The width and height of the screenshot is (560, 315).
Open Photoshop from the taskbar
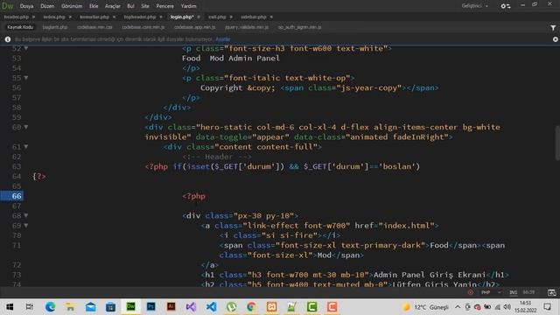[x=150, y=307]
